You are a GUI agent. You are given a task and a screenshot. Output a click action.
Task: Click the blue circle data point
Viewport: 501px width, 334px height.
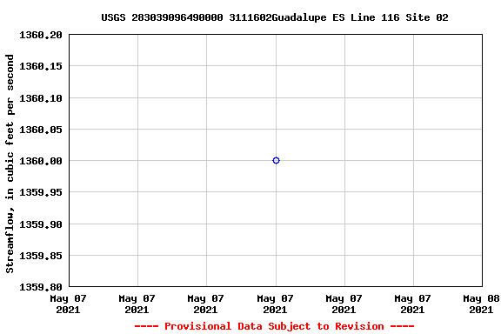pos(276,160)
